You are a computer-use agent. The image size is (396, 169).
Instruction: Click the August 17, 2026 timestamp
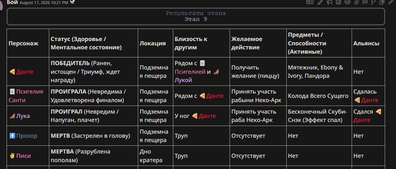click(44, 3)
